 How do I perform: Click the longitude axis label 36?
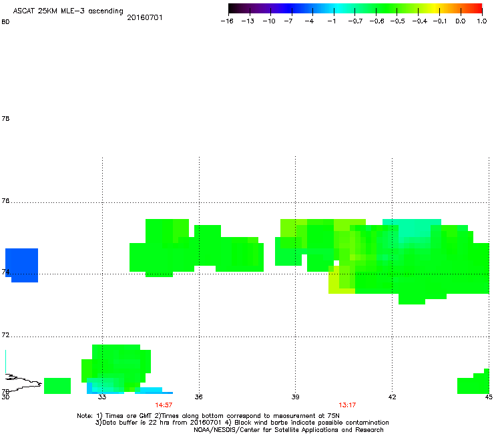pos(198,397)
